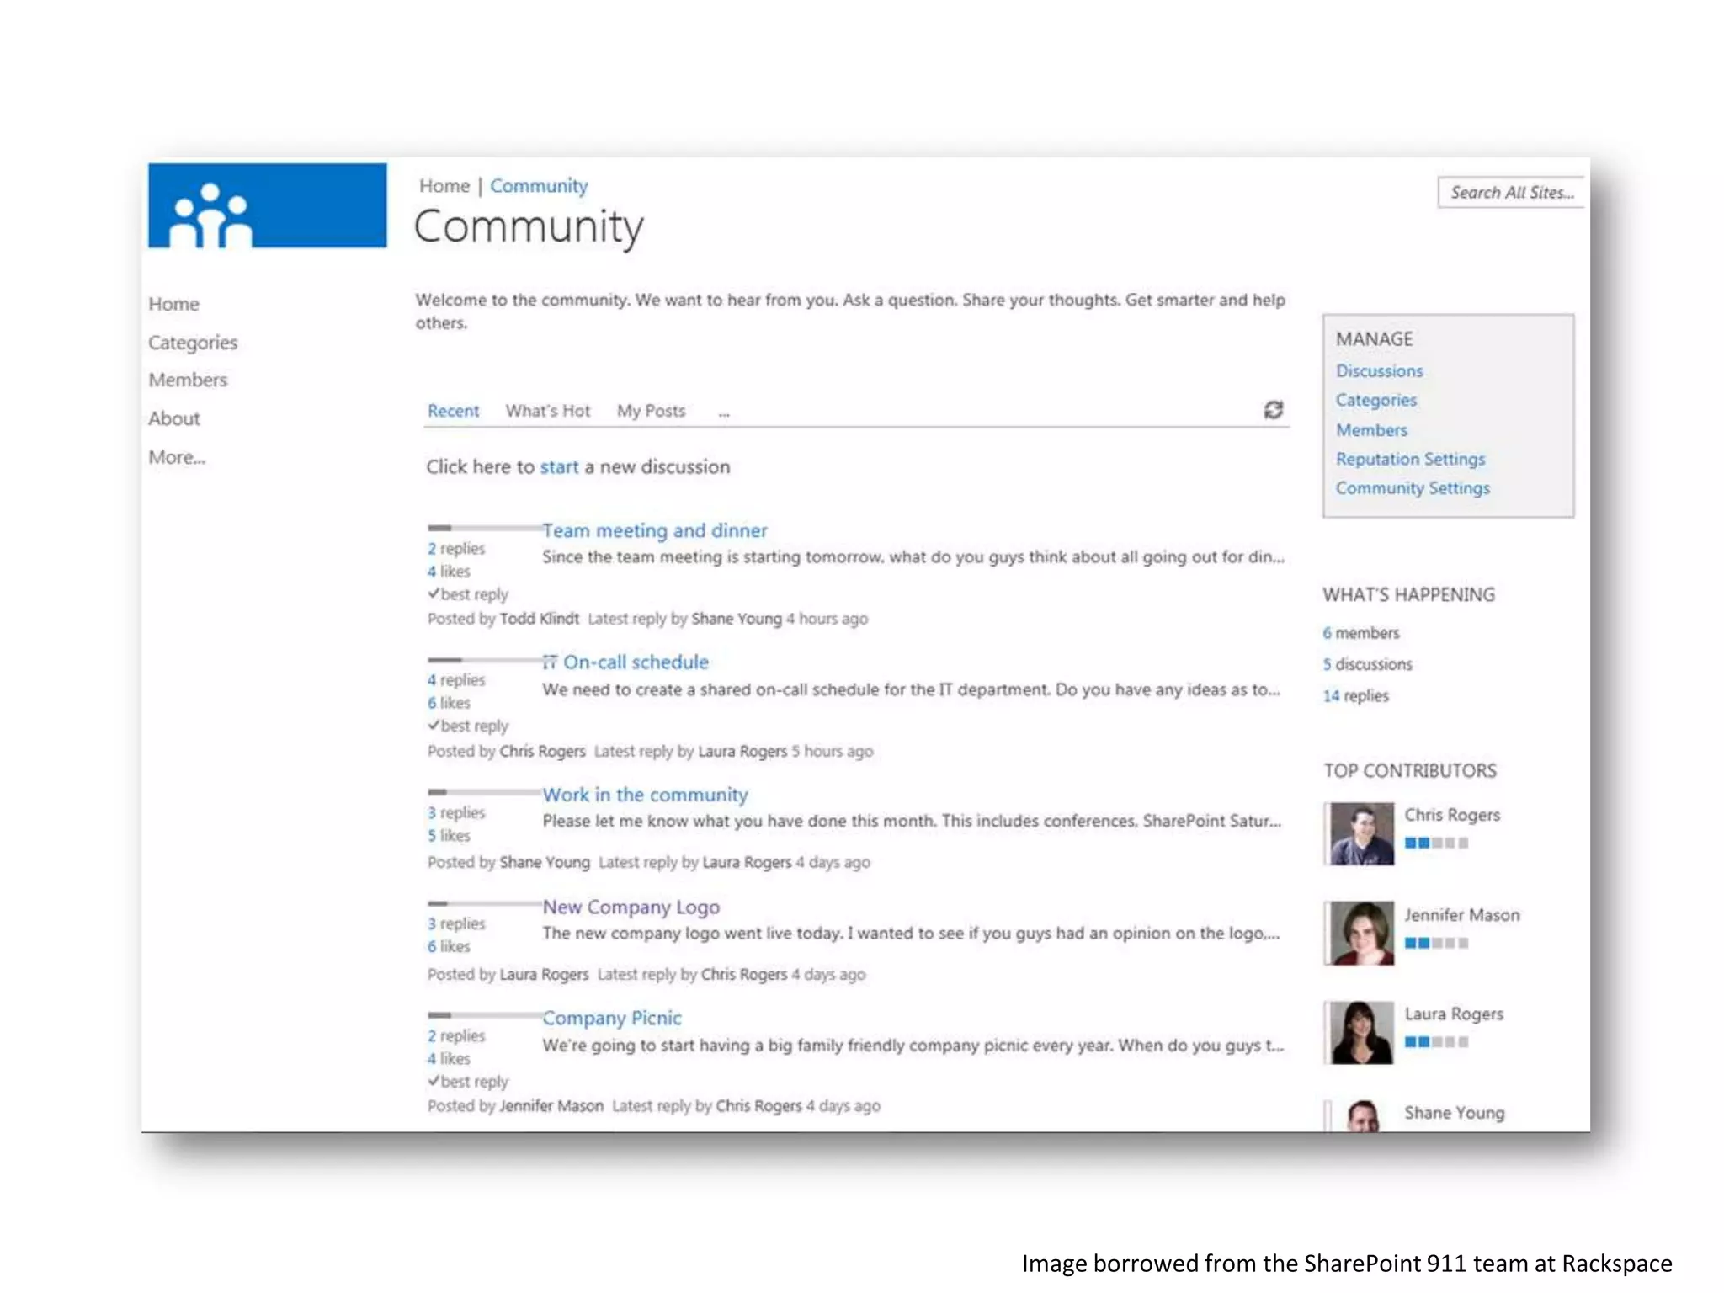Open the IT On-call schedule discussion
This screenshot has height=1293, width=1724.
625,662
